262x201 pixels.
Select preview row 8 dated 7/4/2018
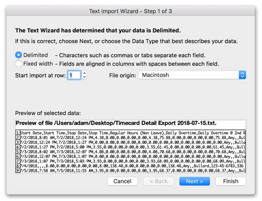tap(131, 166)
